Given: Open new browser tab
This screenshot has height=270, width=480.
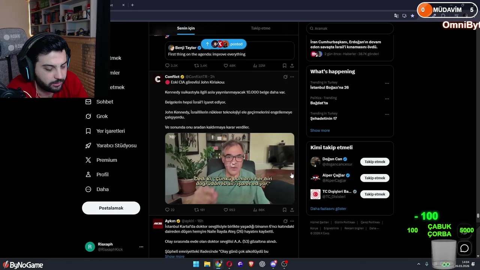Looking at the screenshot, I should [x=132, y=5].
